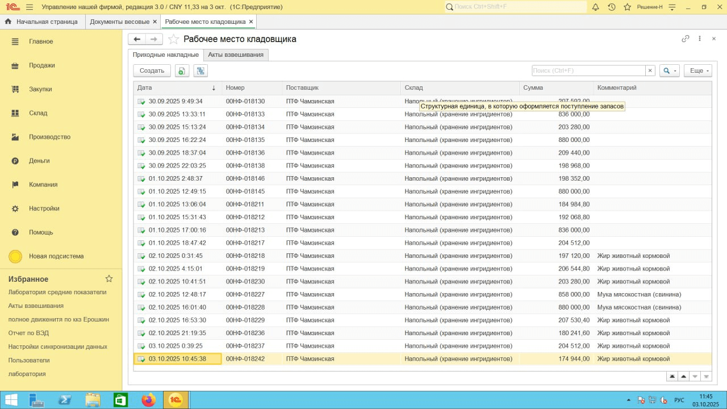Open the notifications bell icon

point(595,7)
